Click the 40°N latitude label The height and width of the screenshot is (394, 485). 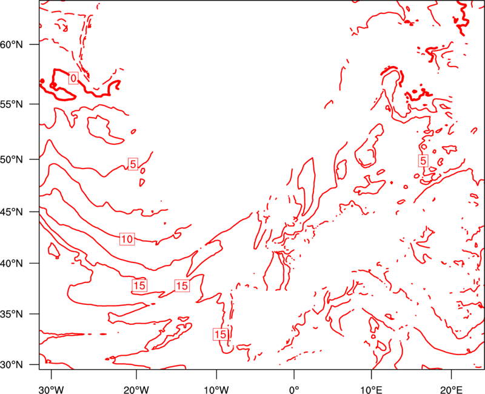point(12,264)
